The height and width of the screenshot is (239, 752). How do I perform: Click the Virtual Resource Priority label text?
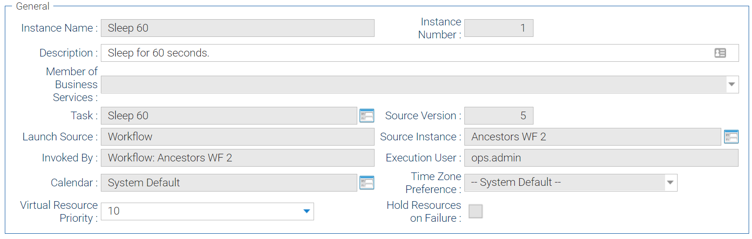[x=59, y=212]
